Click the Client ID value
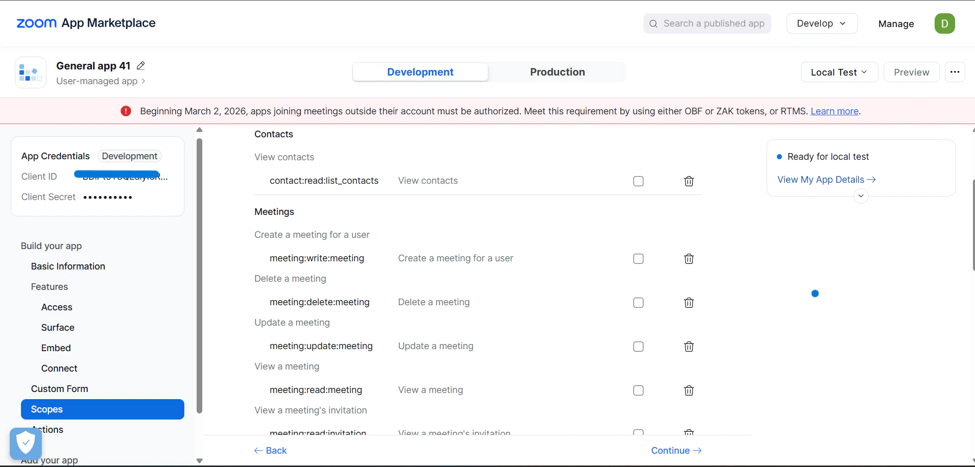Screen dimensions: 975x467 point(121,176)
